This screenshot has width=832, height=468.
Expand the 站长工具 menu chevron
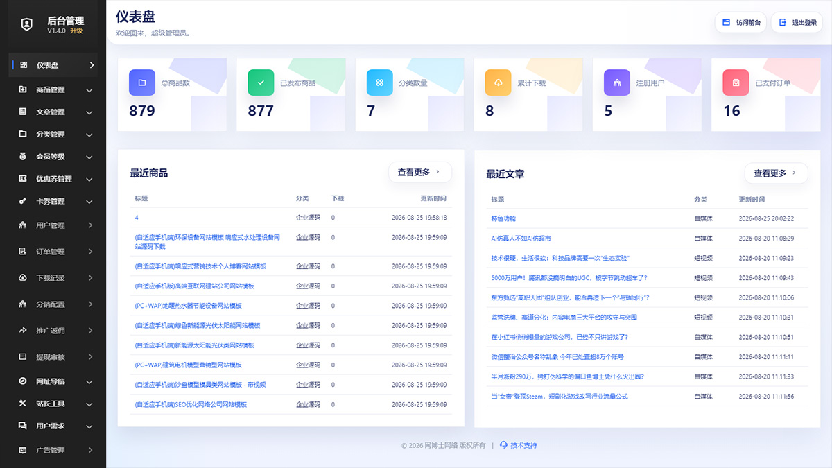pos(89,404)
